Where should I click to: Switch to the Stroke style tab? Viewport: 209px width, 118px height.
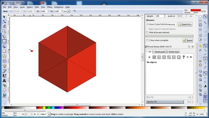point(173,52)
